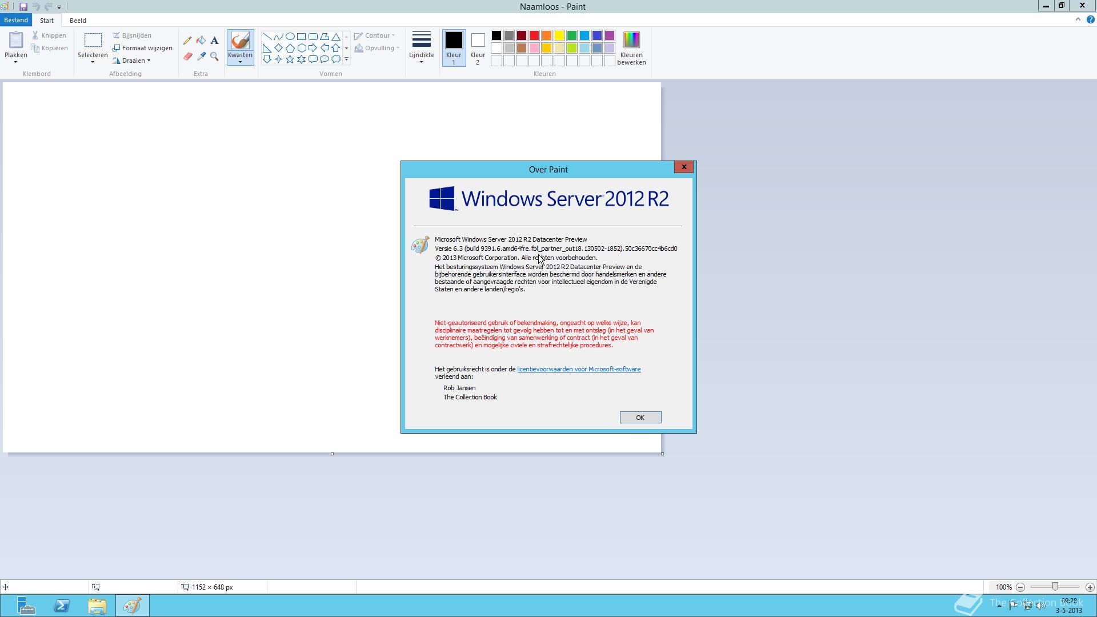
Task: Switch to the Beeld ribbon tab
Action: point(78,21)
